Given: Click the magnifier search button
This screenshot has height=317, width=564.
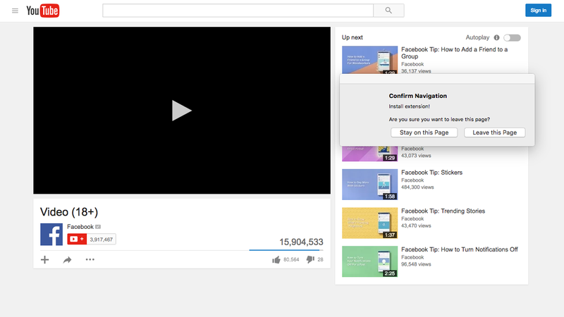Looking at the screenshot, I should point(388,11).
